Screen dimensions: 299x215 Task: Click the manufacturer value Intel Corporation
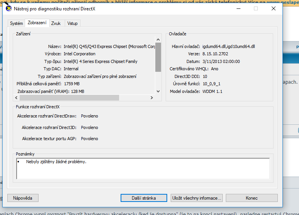[79, 54]
